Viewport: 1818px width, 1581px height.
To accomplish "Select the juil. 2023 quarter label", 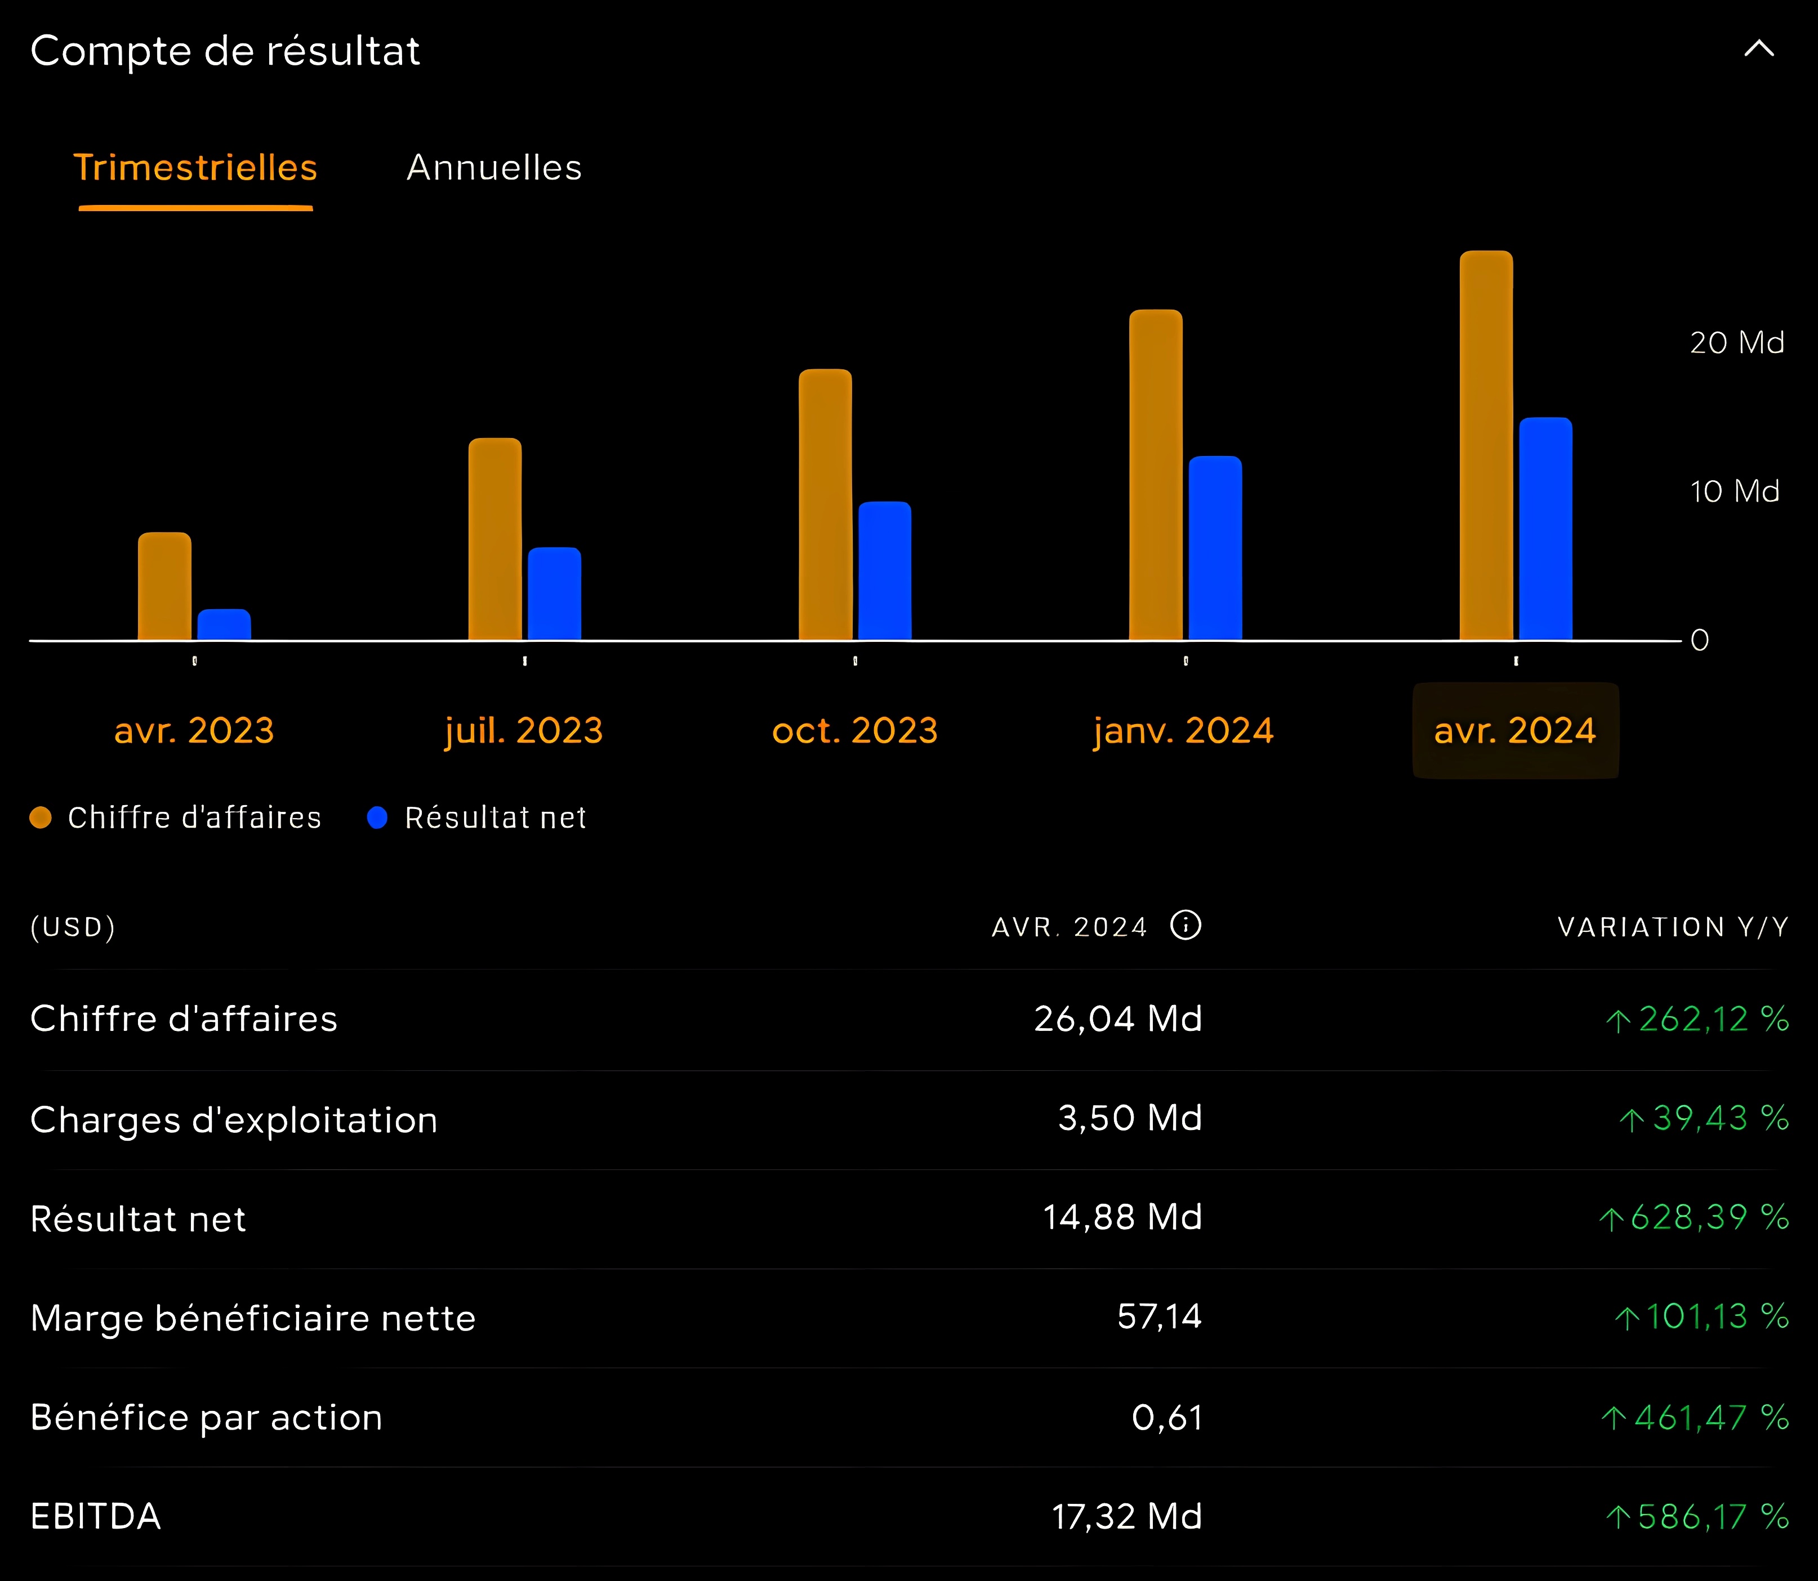I will coord(523,730).
